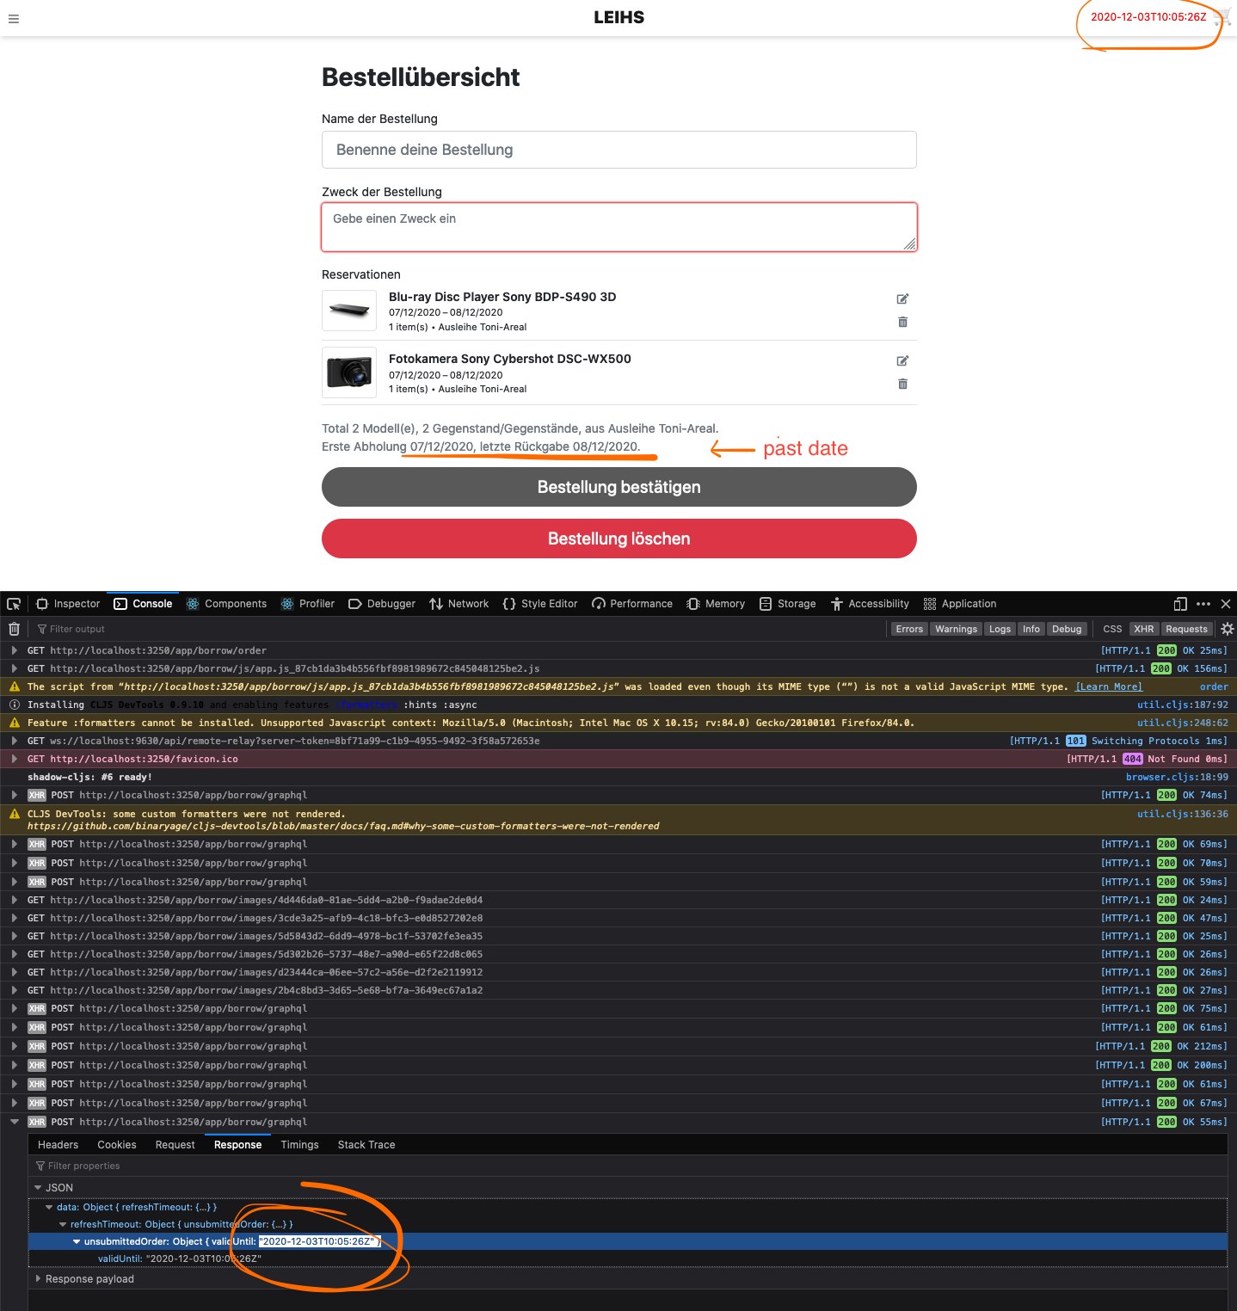Open the DevTools customize menu (three dots)
The width and height of the screenshot is (1237, 1311).
point(1203,604)
